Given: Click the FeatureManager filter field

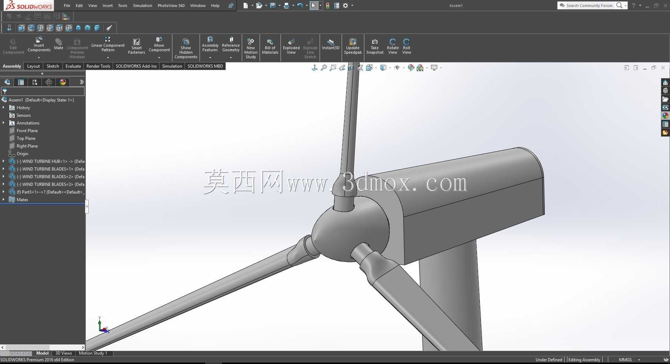Looking at the screenshot, I should (x=43, y=91).
